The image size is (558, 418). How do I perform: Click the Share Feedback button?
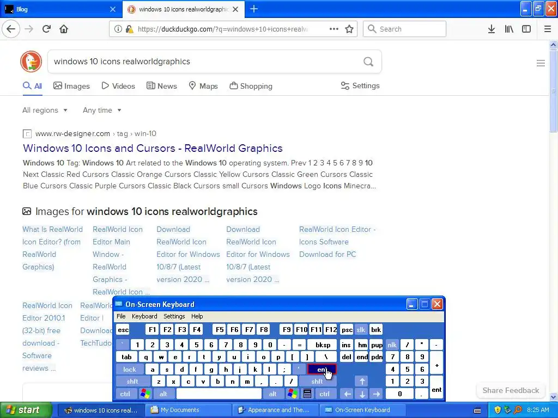pos(511,390)
